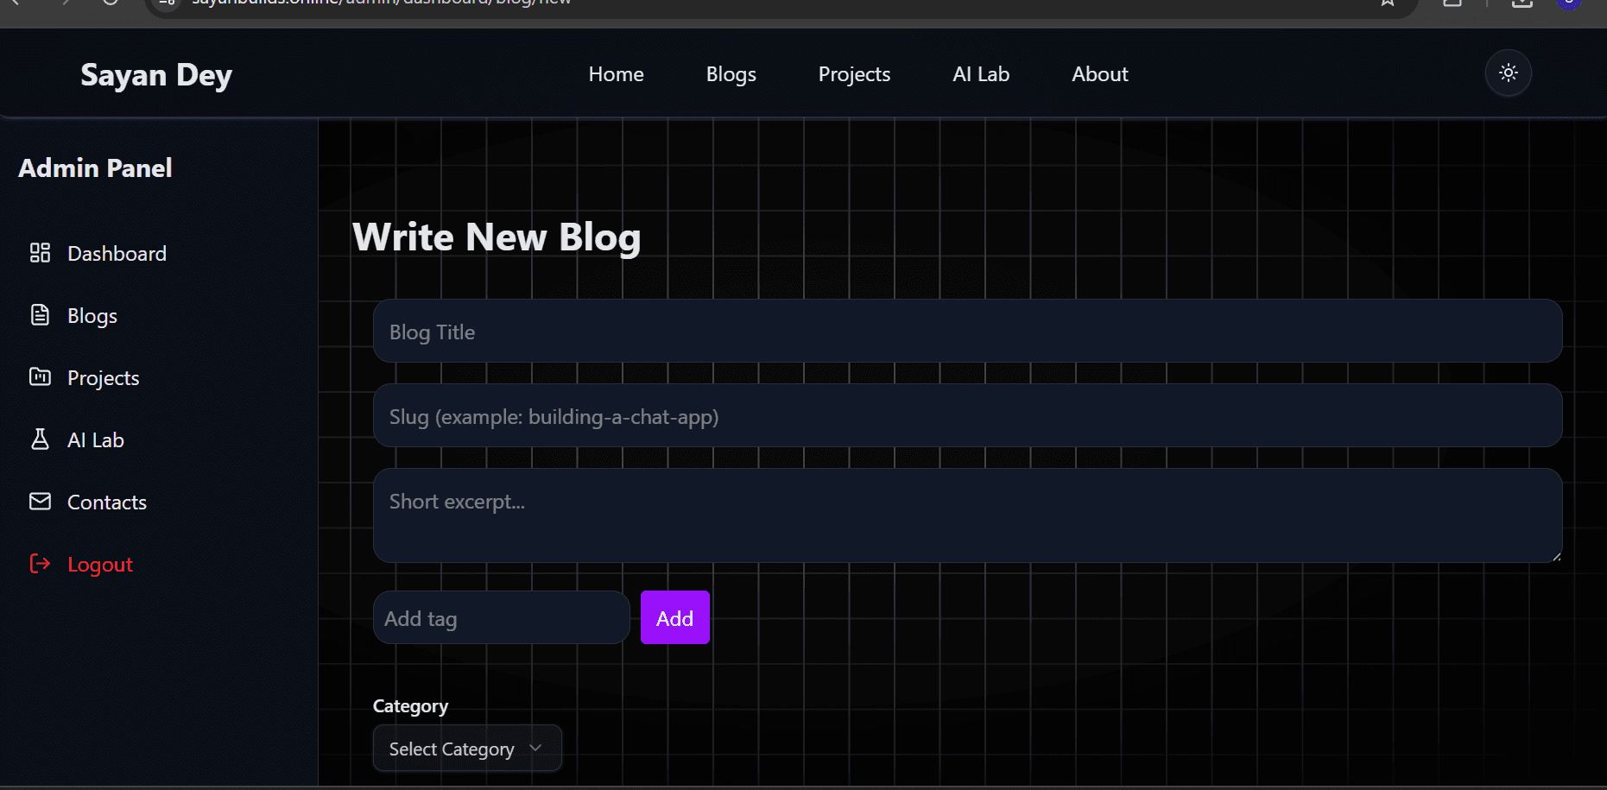Screen dimensions: 1607x790
Task: Click the Admin Panel heading
Action: pyautogui.click(x=95, y=168)
